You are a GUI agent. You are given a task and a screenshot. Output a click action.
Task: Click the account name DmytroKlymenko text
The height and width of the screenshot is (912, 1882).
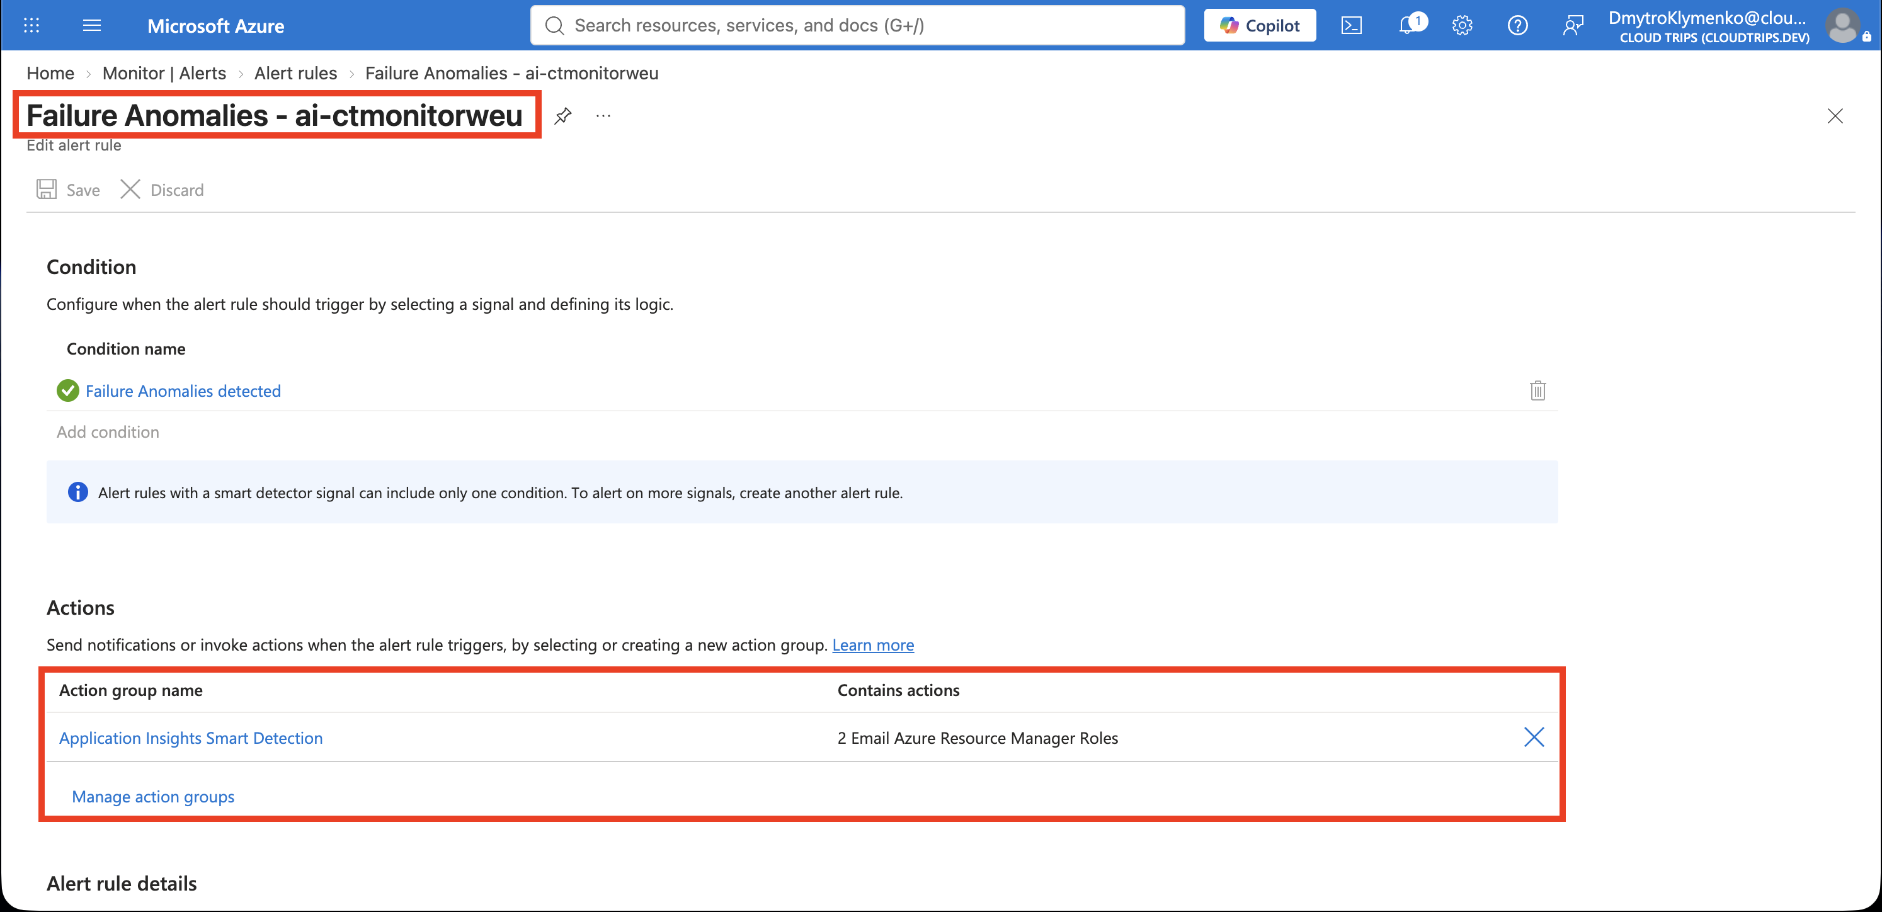coord(1707,18)
